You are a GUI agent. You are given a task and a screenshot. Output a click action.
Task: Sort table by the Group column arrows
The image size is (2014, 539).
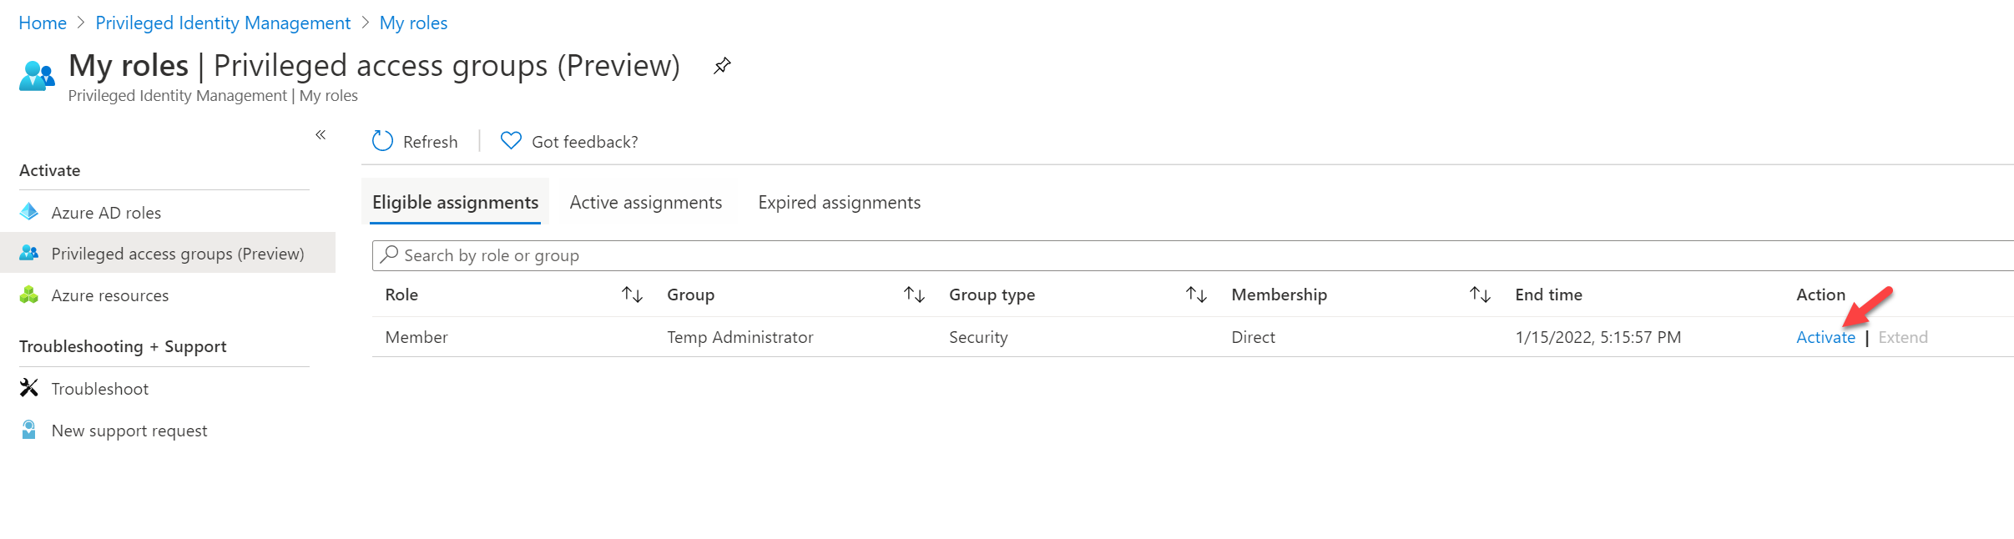point(914,294)
